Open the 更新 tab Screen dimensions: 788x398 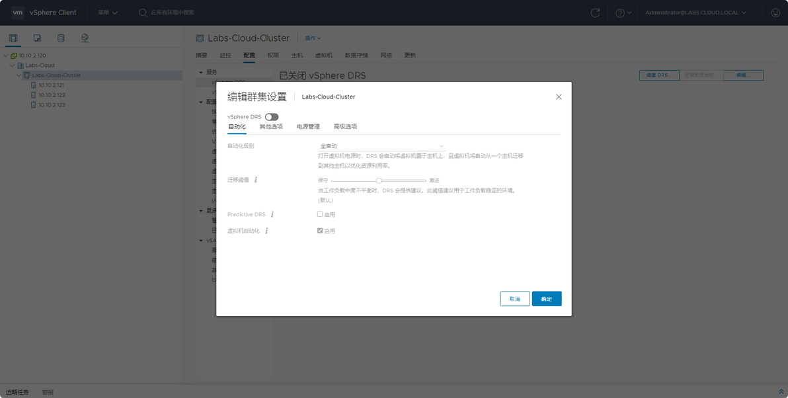pyautogui.click(x=410, y=56)
